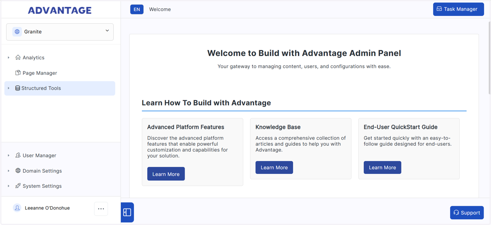Open User Manager in the sidebar

[x=39, y=155]
